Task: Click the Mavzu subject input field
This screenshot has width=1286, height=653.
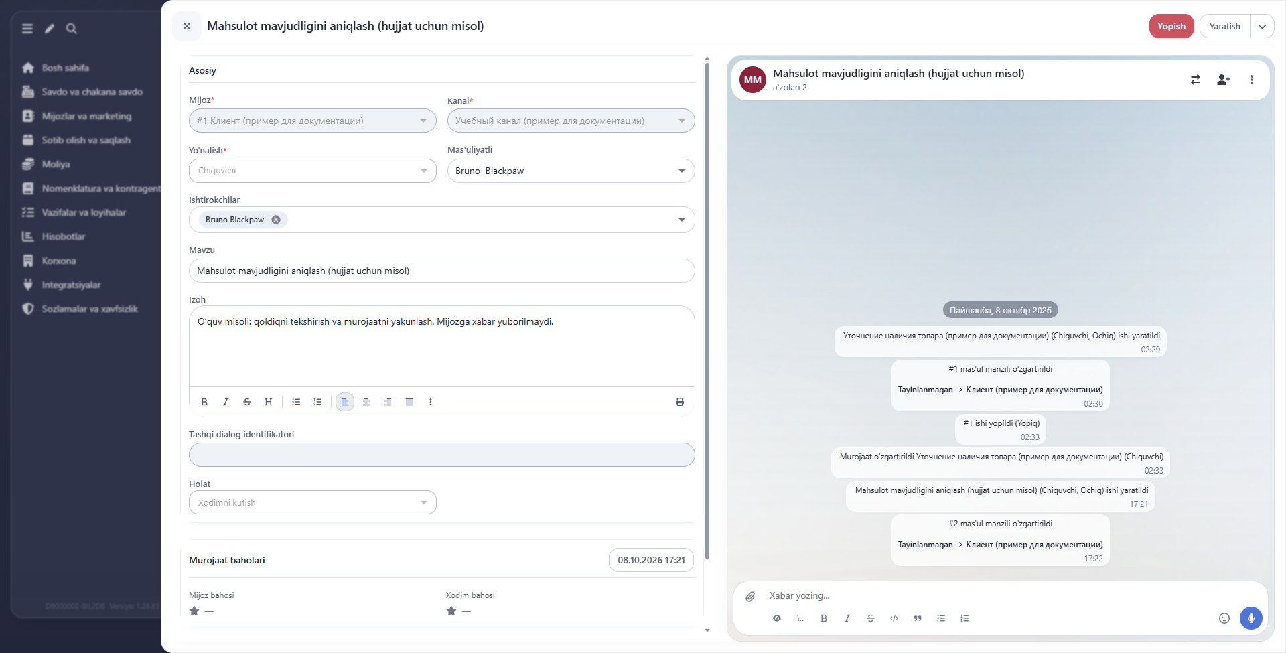Action: point(442,271)
